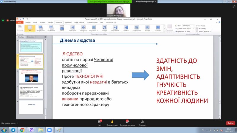Open Questions and Answers (Вопросы и ответы)
The height and width of the screenshot is (133, 237).
tap(127, 122)
